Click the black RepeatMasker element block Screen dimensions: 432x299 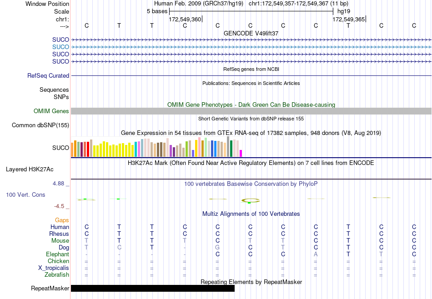[153, 288]
